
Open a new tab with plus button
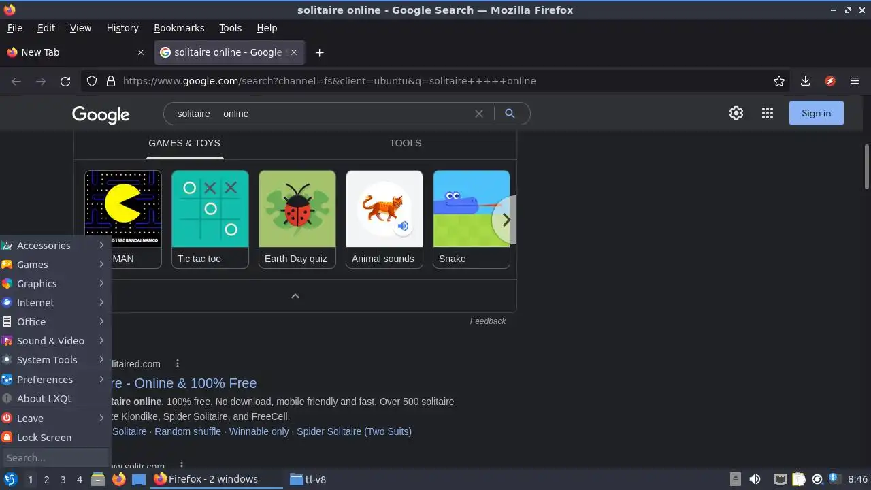[x=319, y=52]
